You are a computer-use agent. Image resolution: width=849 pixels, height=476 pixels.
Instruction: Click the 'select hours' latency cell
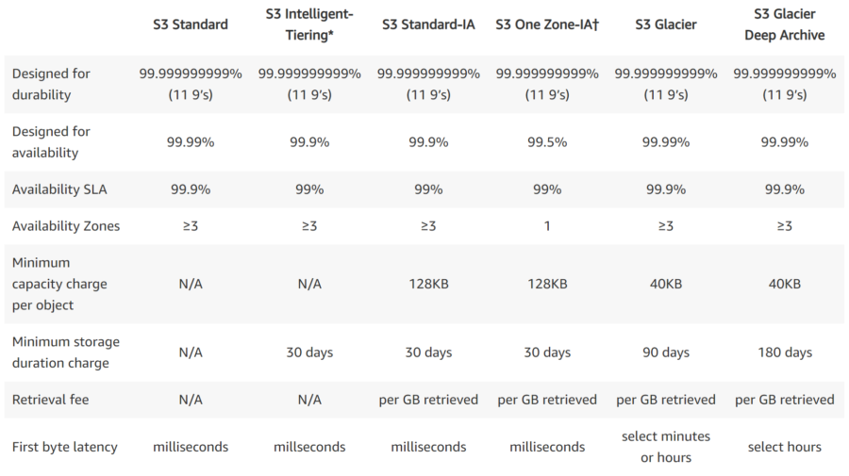pyautogui.click(x=785, y=447)
